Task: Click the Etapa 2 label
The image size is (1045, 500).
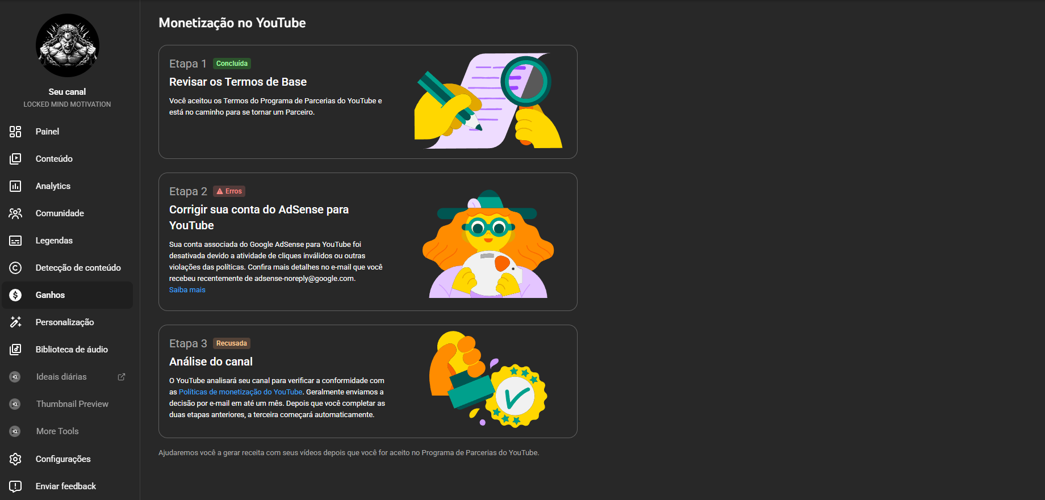Action: [x=188, y=191]
